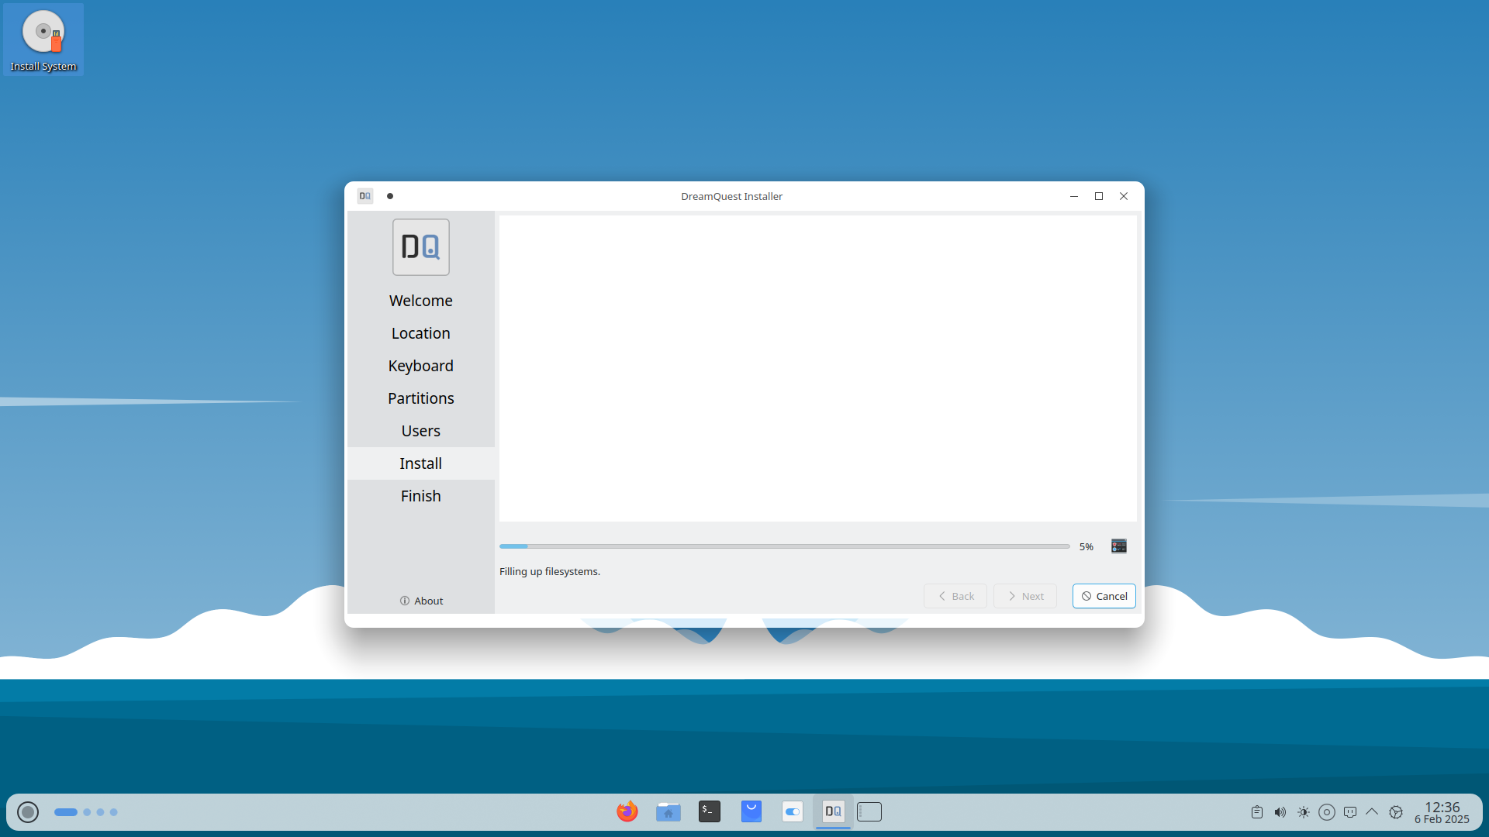Image resolution: width=1489 pixels, height=837 pixels.
Task: Expand hidden system tray icons arrow
Action: (1372, 812)
